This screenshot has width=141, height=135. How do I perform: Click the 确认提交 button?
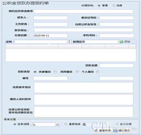click(x=122, y=130)
